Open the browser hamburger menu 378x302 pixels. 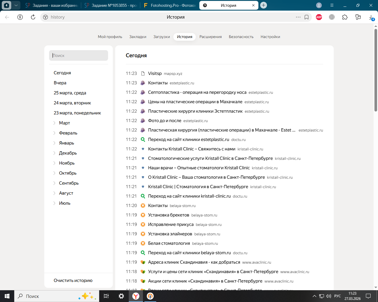pos(332,5)
